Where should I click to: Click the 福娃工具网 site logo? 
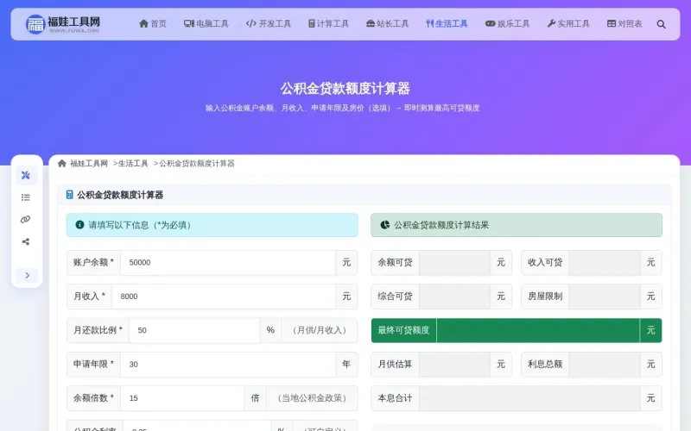(x=62, y=24)
